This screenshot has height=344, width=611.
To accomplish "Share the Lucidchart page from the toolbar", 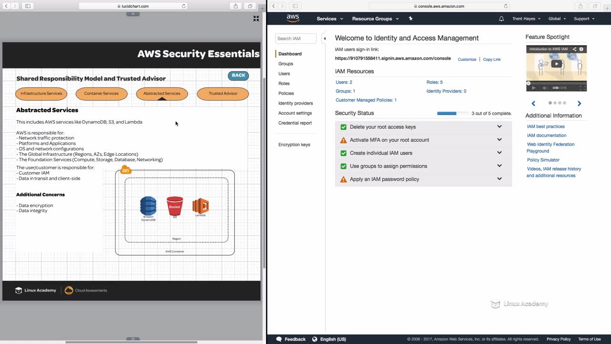I will click(x=236, y=6).
